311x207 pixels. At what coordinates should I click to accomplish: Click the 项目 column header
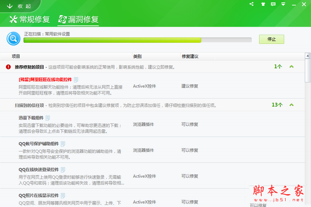(x=16, y=56)
